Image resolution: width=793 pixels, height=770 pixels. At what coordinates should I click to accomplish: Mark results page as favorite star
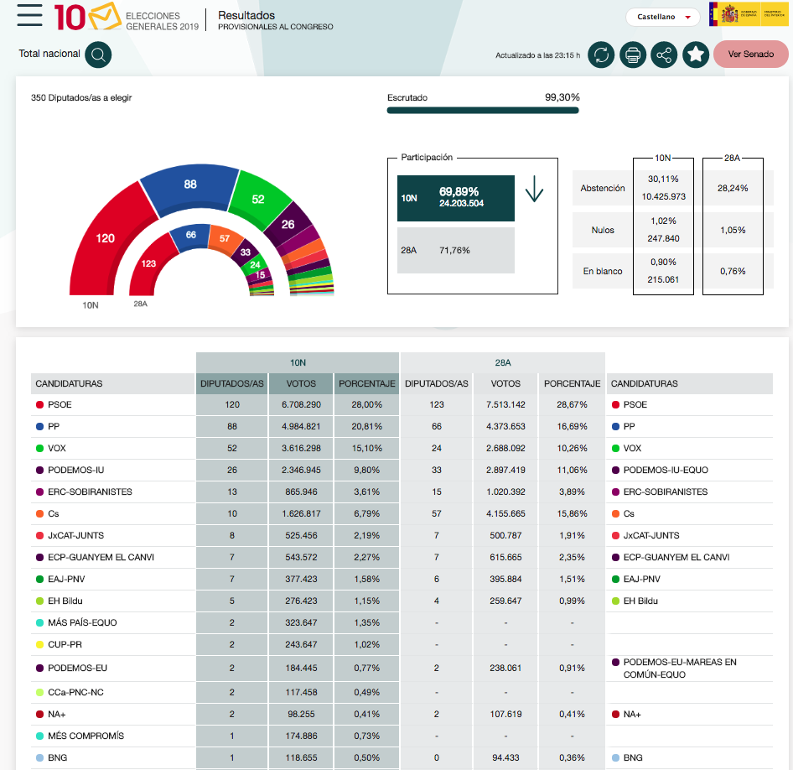(695, 55)
